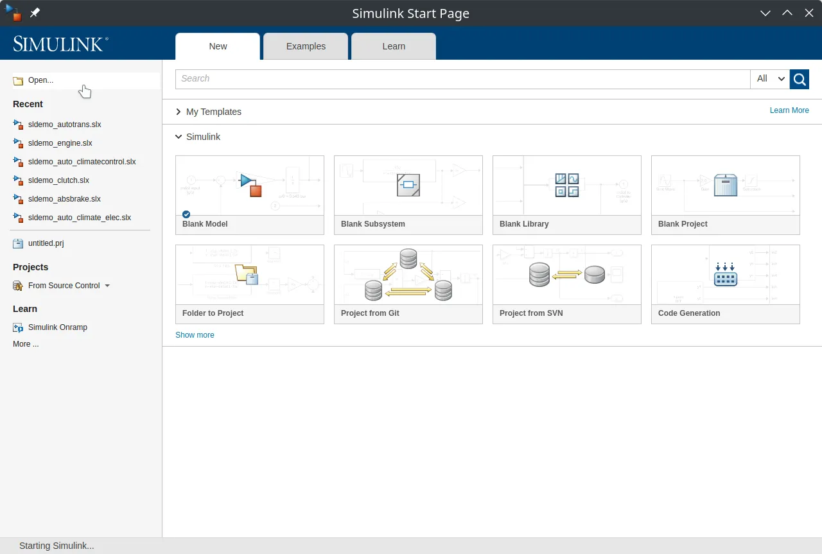Click the Open... button label
This screenshot has height=554, width=822.
pos(41,81)
